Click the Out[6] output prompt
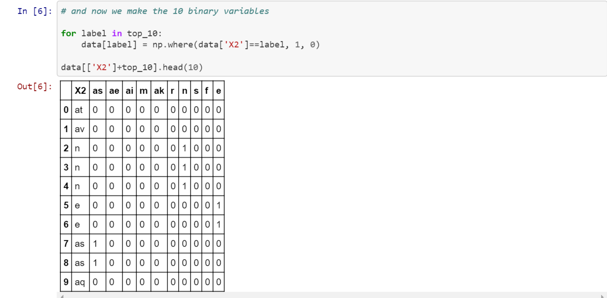The image size is (607, 298). tap(35, 86)
